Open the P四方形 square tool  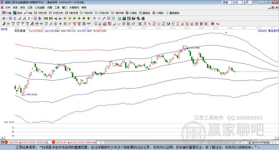(x=41, y=13)
